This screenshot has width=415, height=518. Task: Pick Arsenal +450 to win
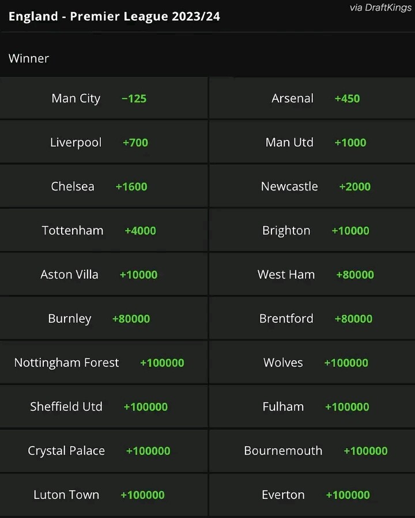pos(312,98)
